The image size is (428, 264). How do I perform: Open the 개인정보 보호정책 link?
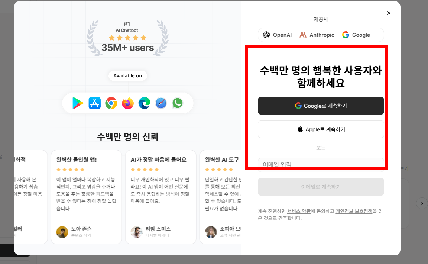tap(353, 211)
